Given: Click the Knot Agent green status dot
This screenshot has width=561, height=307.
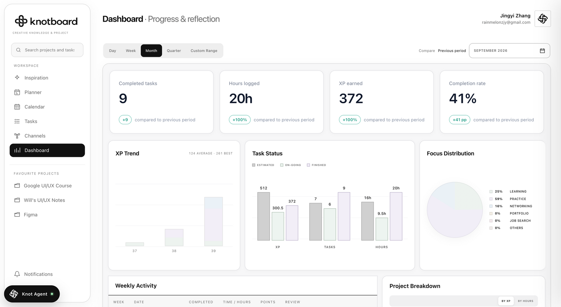Looking at the screenshot, I should click(52, 294).
